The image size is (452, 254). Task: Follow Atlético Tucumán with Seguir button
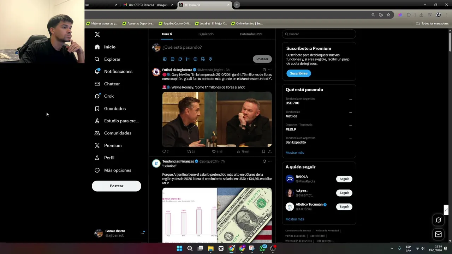coord(344,207)
